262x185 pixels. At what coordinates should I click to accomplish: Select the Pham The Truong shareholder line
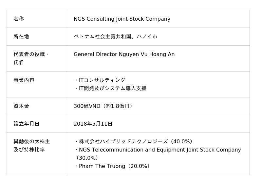point(113,166)
